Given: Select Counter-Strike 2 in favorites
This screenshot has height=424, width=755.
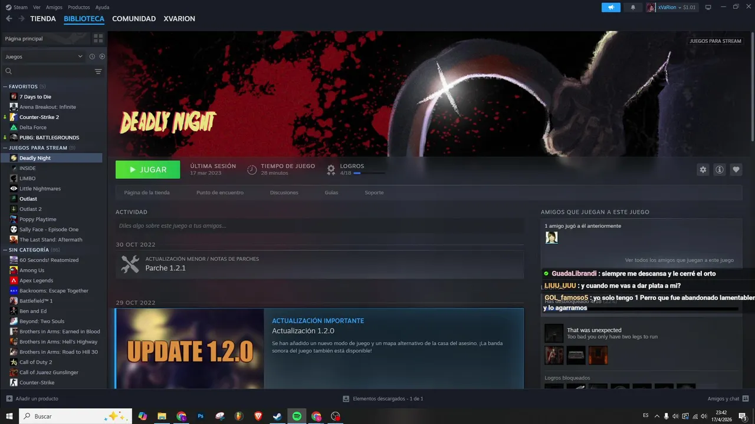Looking at the screenshot, I should tap(39, 117).
